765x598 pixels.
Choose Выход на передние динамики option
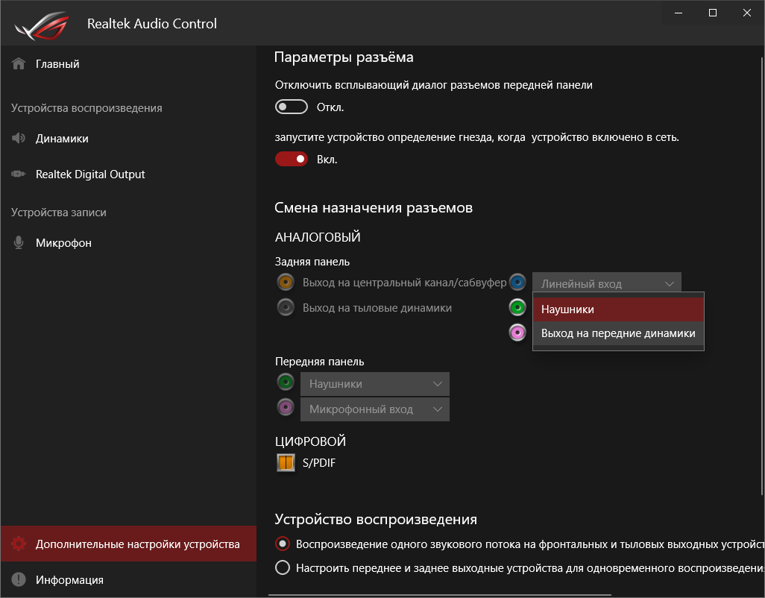coord(618,333)
